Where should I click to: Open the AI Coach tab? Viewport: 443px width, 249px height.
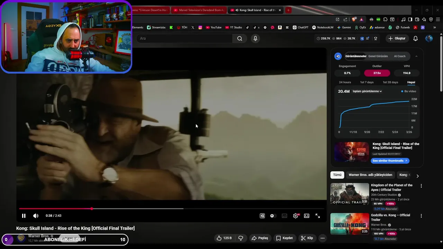click(x=399, y=56)
